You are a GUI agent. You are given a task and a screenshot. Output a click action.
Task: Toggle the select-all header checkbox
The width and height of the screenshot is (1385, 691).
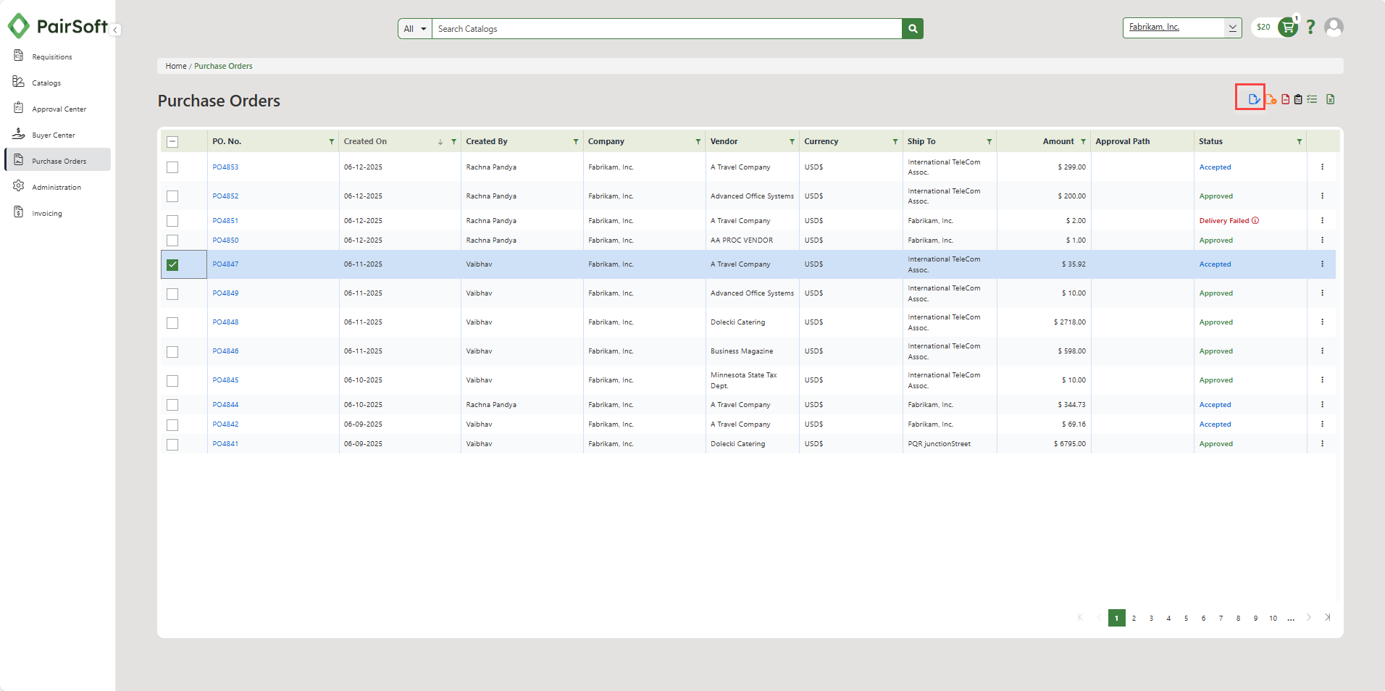click(172, 142)
